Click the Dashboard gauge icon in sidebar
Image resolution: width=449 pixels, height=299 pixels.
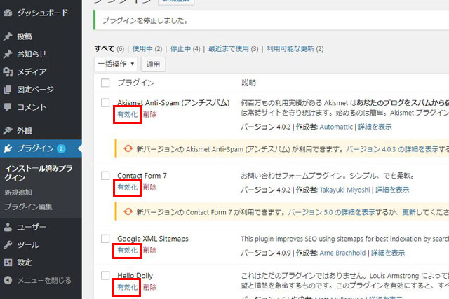[x=8, y=13]
